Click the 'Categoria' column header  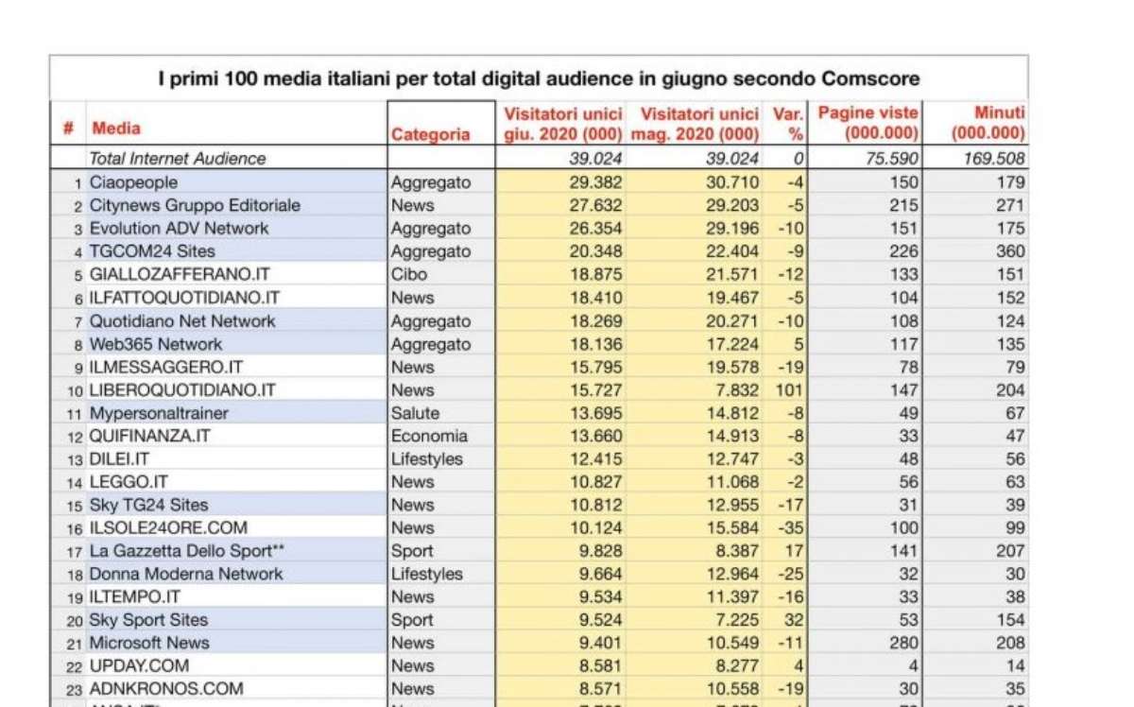point(430,134)
